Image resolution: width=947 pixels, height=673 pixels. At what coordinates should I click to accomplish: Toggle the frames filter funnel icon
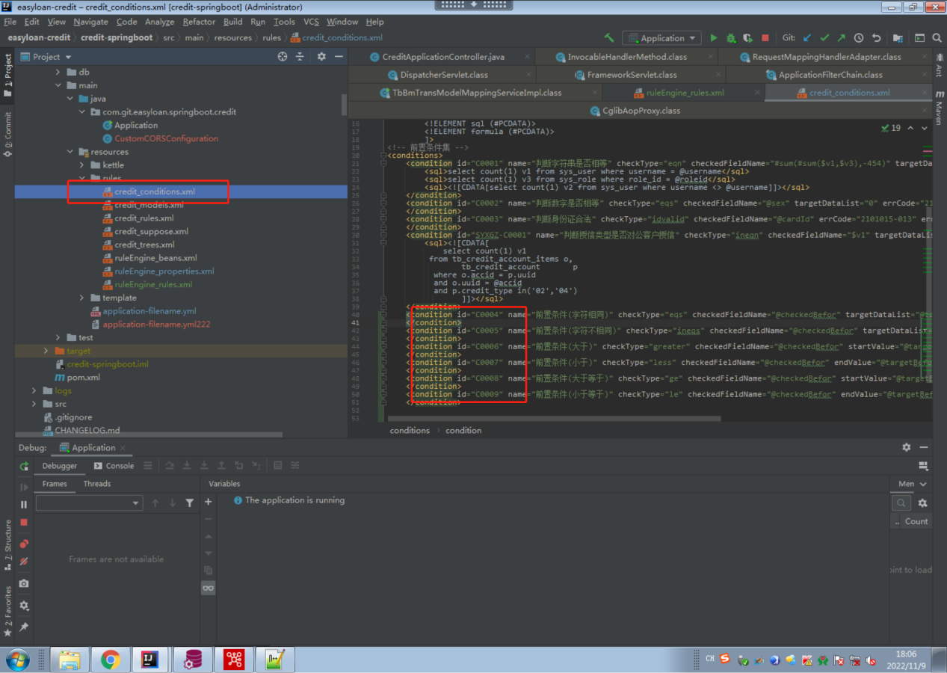(x=190, y=503)
